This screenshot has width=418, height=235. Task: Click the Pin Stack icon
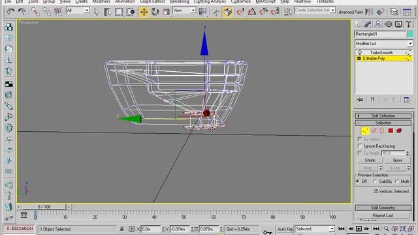[360, 100]
